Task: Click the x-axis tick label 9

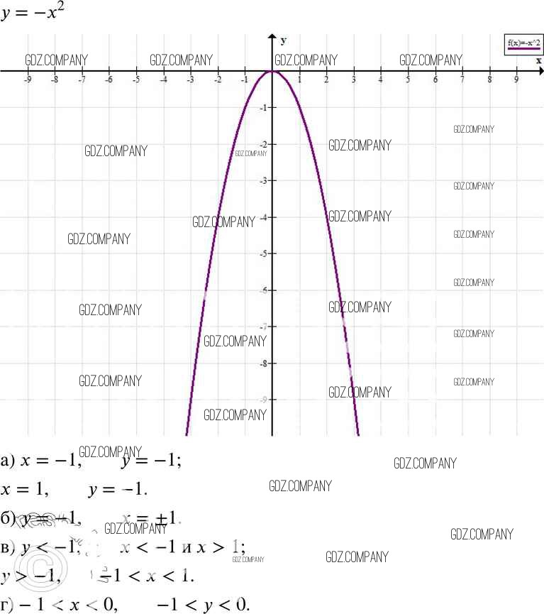Action: point(516,80)
